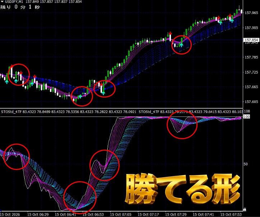Open the triangle menu beside USDJPY,M1
Viewport: 260px width, 217px height.
point(2,2)
